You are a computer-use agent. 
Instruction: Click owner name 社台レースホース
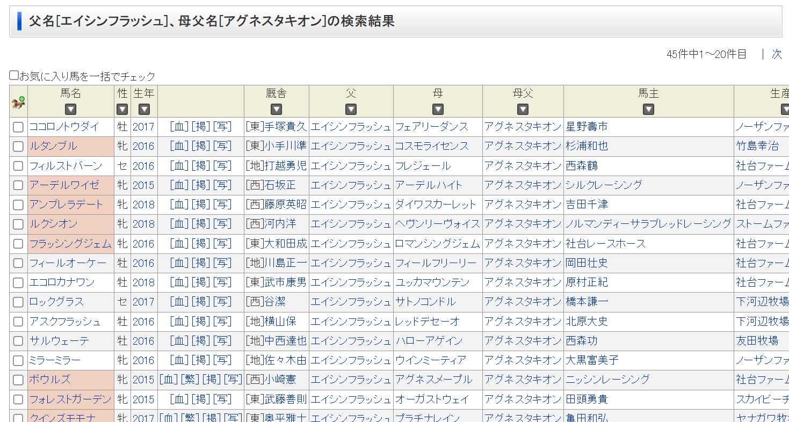(605, 244)
